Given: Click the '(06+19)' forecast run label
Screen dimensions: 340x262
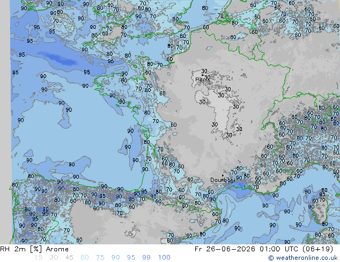Looking at the screenshot, I should click(317, 249).
